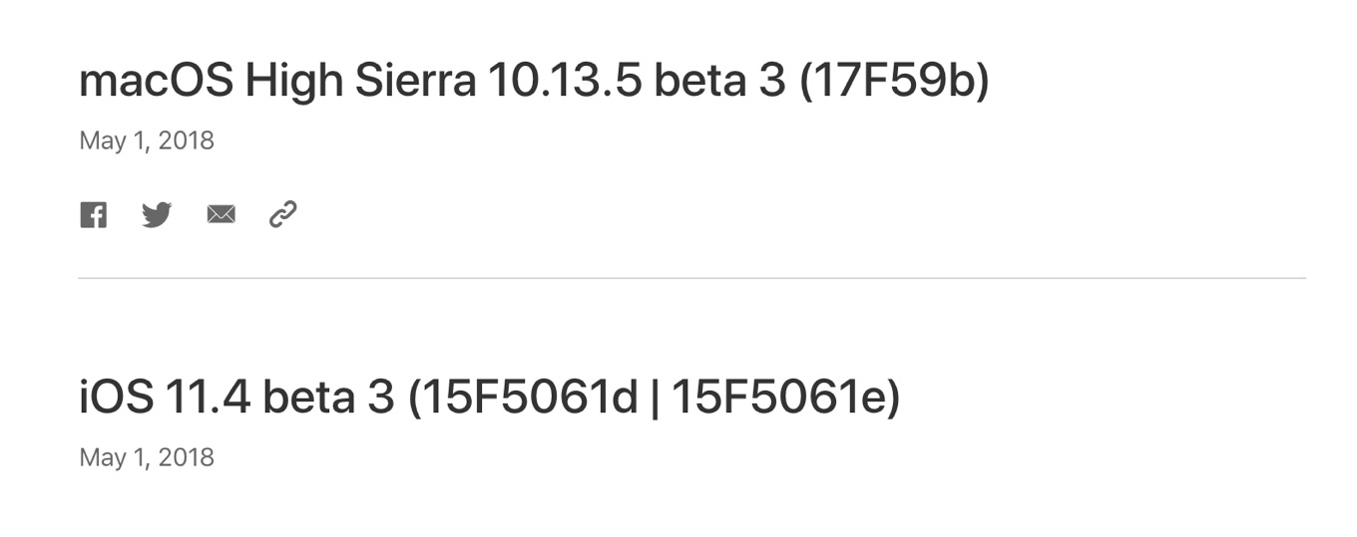Share the macOS release on Twitter

coord(157,214)
